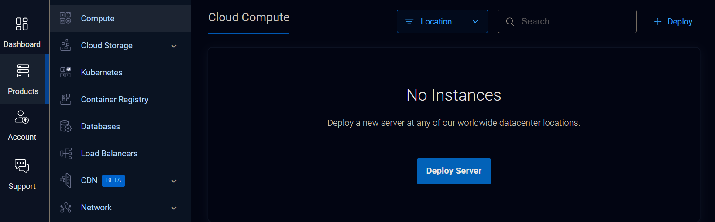Click the Cloud Storage icon
The width and height of the screenshot is (715, 222).
(x=65, y=45)
